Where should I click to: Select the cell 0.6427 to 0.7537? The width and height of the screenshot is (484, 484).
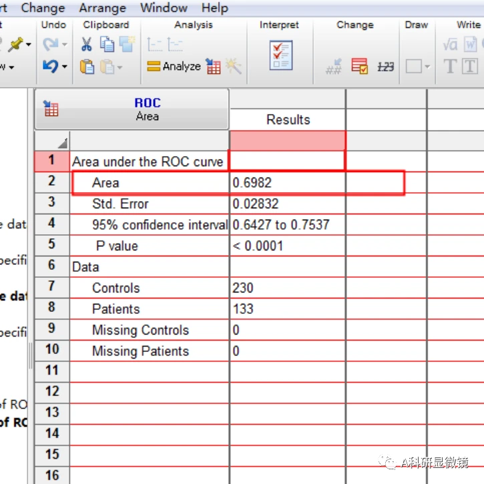tap(288, 225)
